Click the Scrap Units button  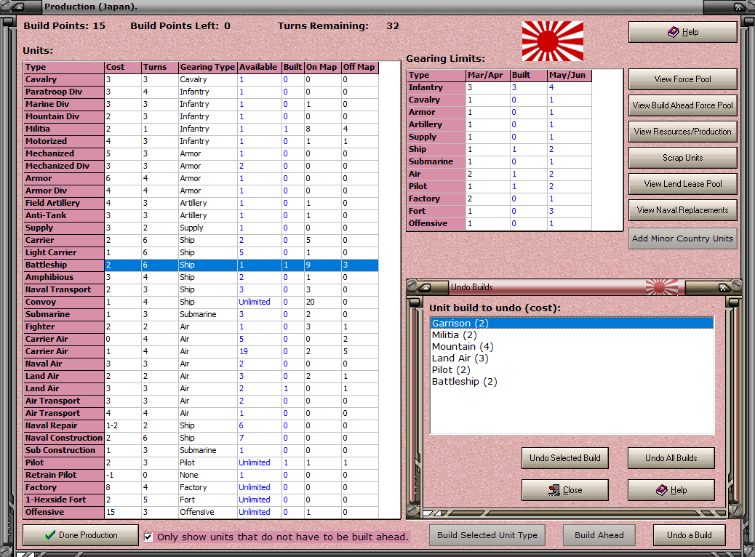[x=682, y=158]
